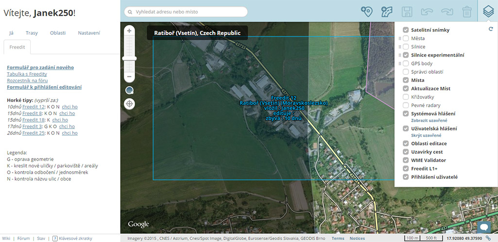Viewport: 498px width, 242px height.
Task: Click the add place pin icon
Action: [x=367, y=12]
